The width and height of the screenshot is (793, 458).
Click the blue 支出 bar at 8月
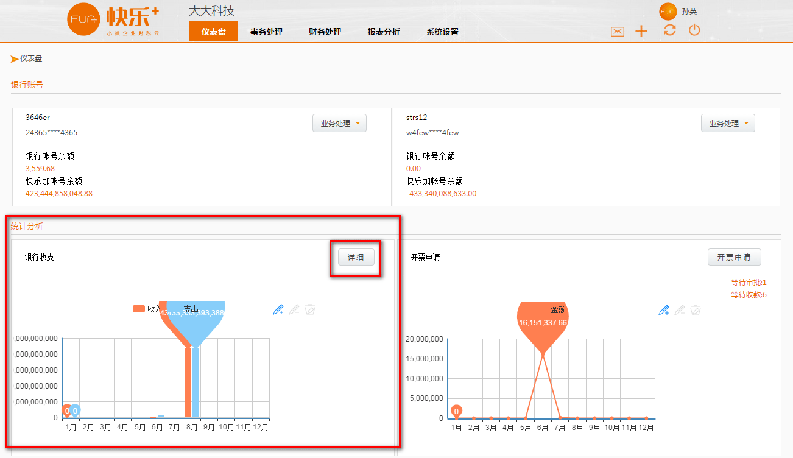pyautogui.click(x=196, y=382)
